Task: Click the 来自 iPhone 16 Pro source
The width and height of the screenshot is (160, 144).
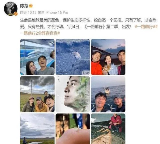Action: [x=53, y=12]
